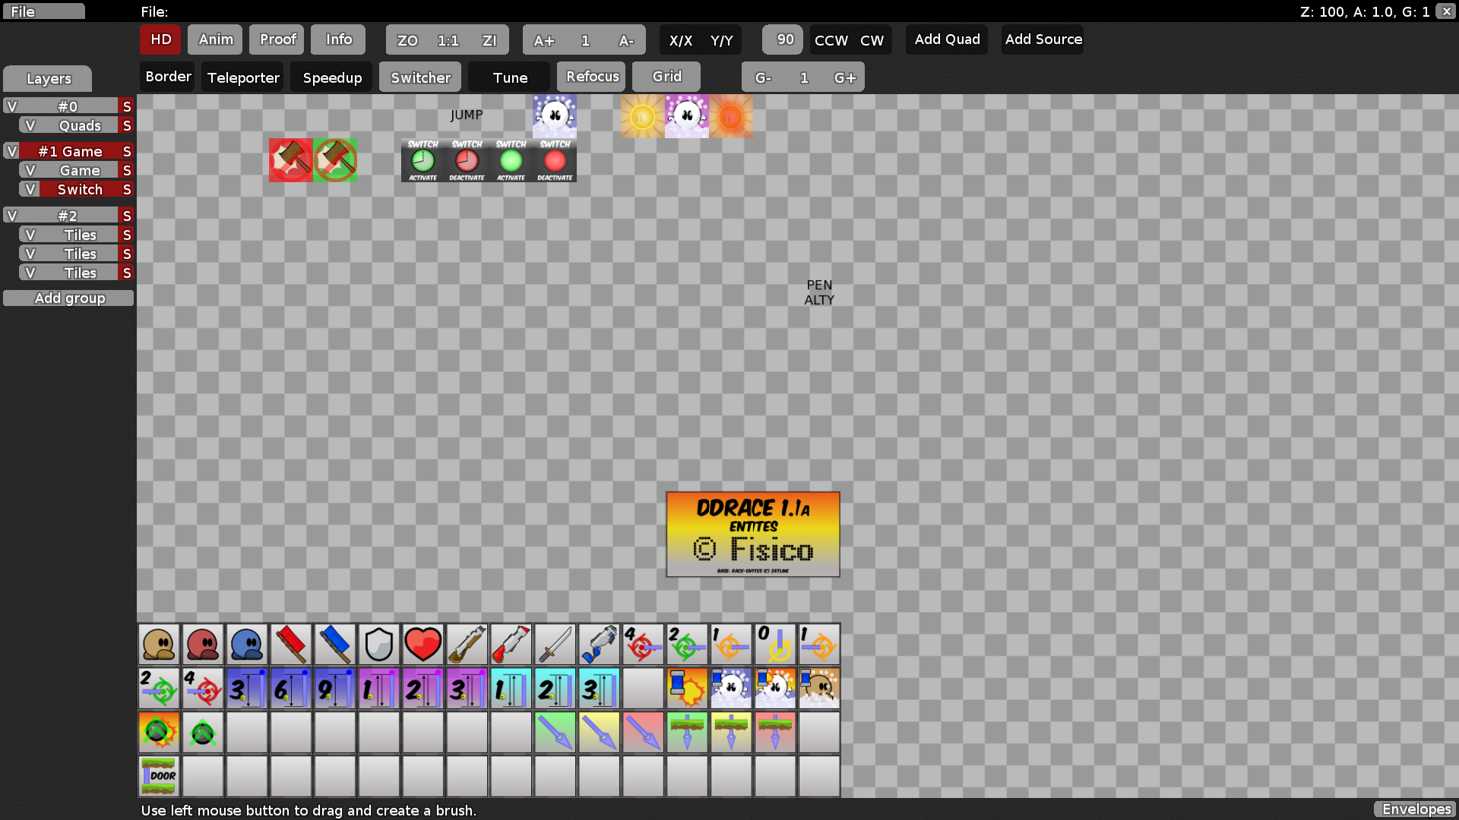
Task: Select the ninja katana pickup entity
Action: (x=555, y=645)
